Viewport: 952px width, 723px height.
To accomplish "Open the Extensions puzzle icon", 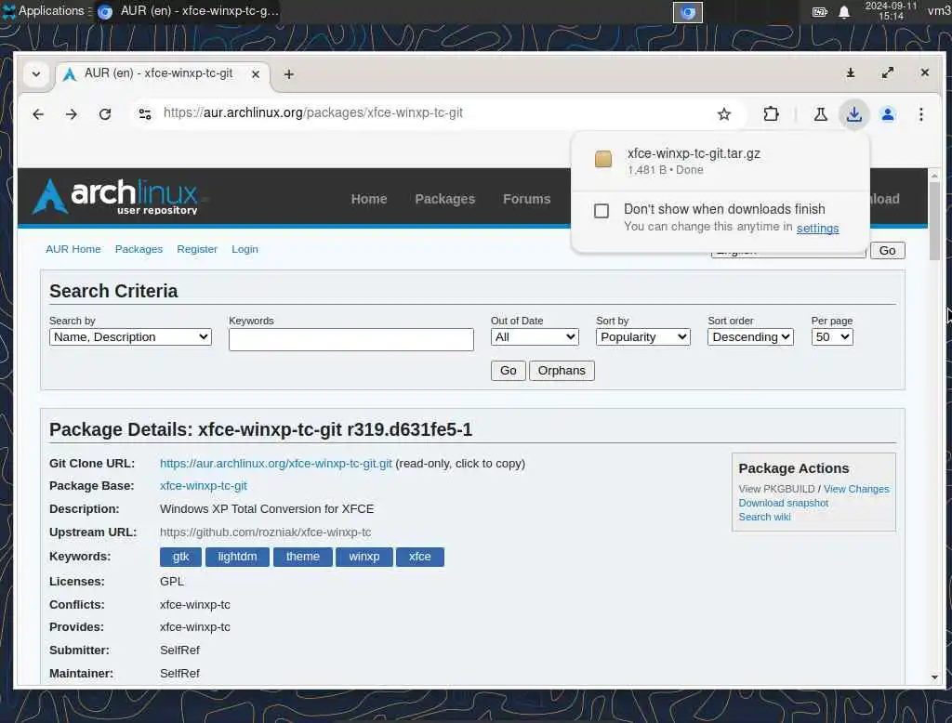I will 771,114.
